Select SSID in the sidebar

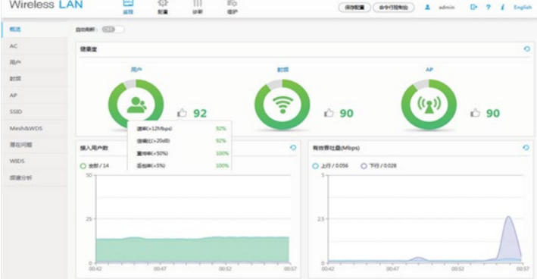34,111
